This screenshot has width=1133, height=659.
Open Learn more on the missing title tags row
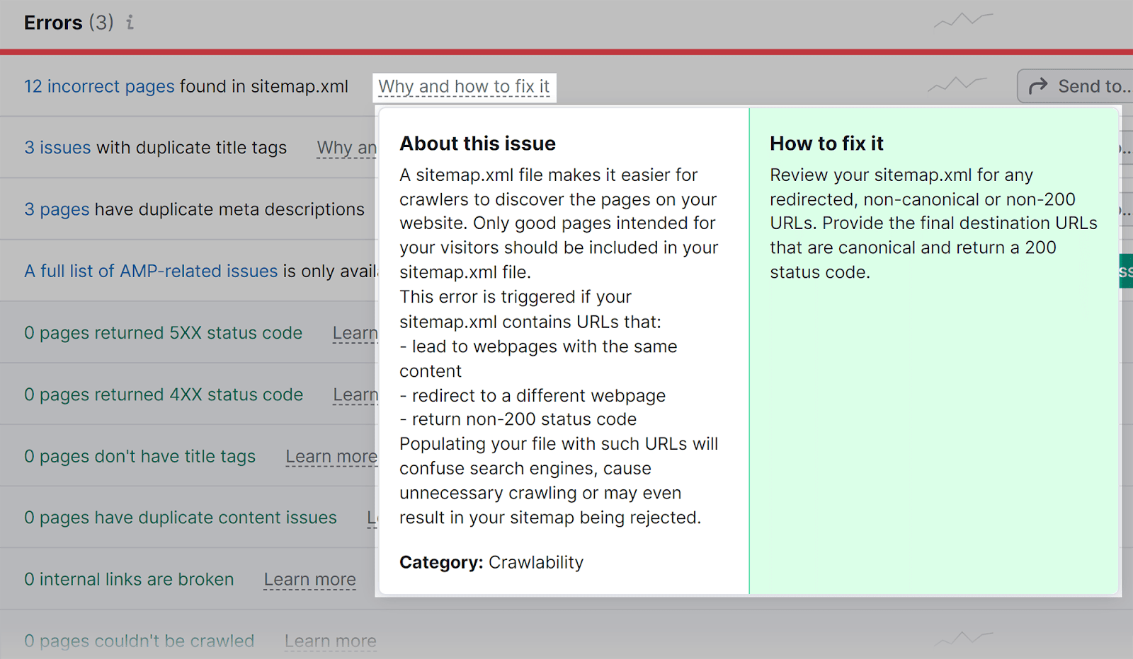click(331, 456)
